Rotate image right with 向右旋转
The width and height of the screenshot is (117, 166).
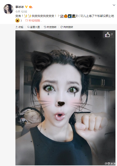67,27
